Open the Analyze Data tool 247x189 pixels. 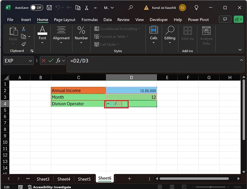206,36
